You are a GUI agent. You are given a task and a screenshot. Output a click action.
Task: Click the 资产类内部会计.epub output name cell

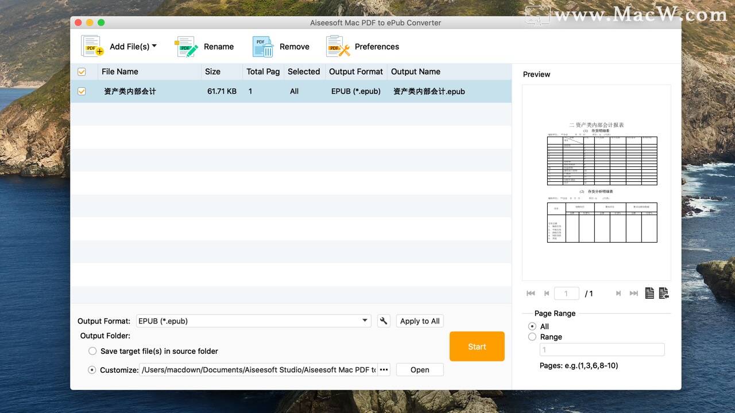pyautogui.click(x=429, y=91)
